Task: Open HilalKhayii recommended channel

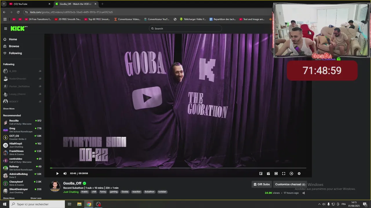Action: coord(22,145)
